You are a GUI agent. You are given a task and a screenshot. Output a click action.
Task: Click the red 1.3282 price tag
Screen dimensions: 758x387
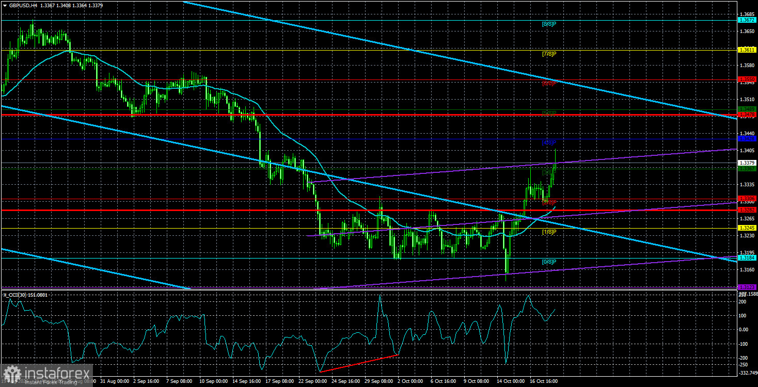747,210
